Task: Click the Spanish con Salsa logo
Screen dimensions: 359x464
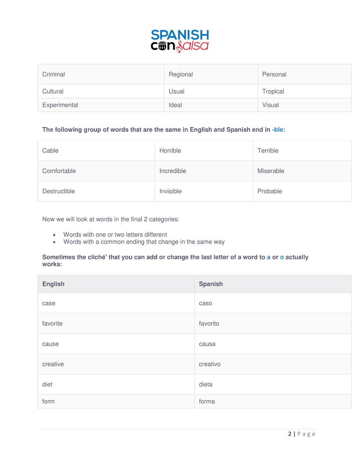Action: pyautogui.click(x=179, y=41)
